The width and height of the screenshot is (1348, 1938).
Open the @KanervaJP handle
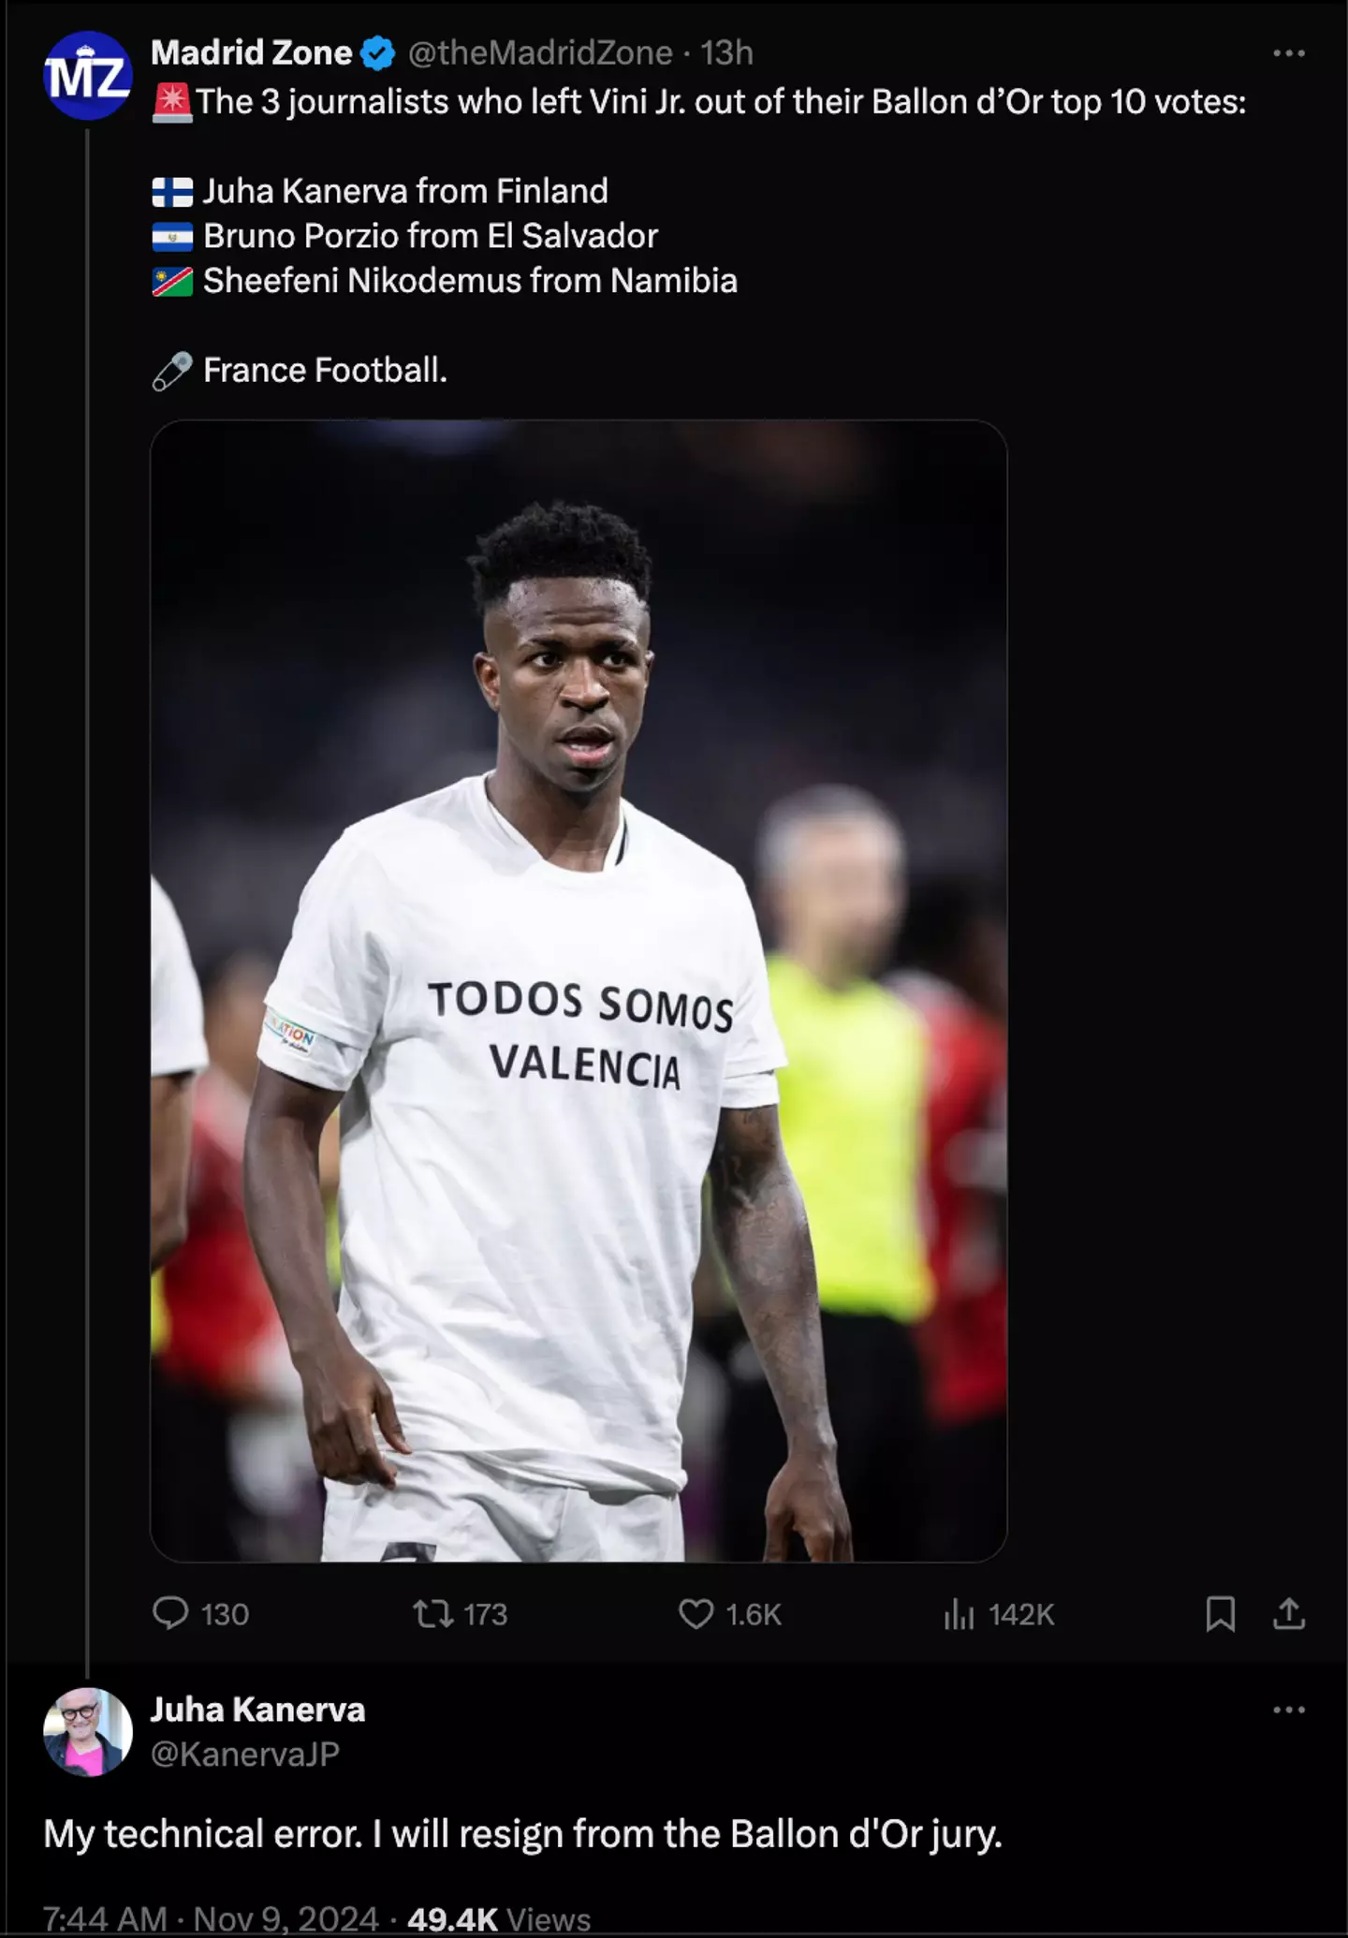(x=245, y=1754)
